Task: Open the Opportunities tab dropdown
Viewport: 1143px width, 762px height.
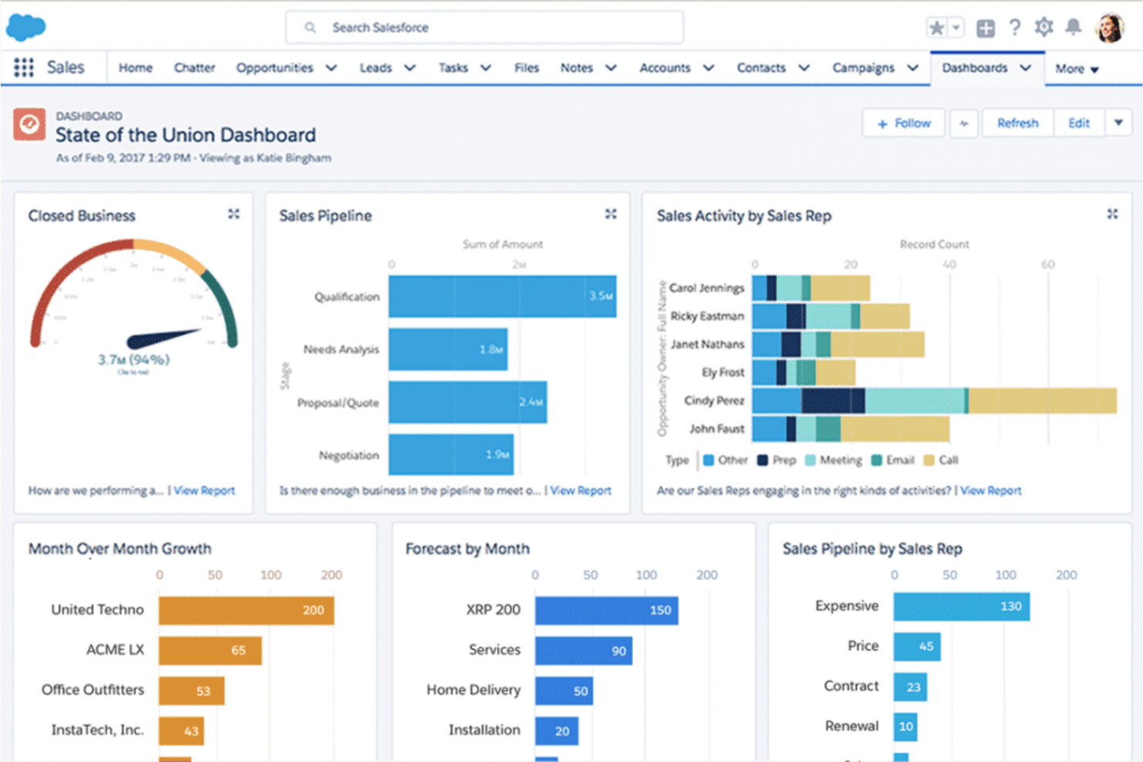Action: tap(331, 67)
